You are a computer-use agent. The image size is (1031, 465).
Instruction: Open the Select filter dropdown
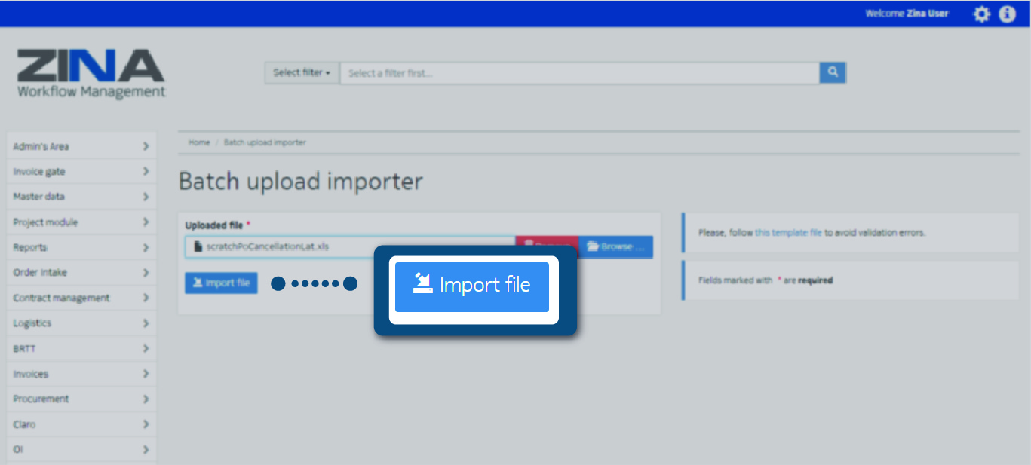click(302, 73)
